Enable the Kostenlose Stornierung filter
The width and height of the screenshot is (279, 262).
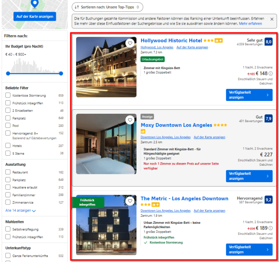8,95
